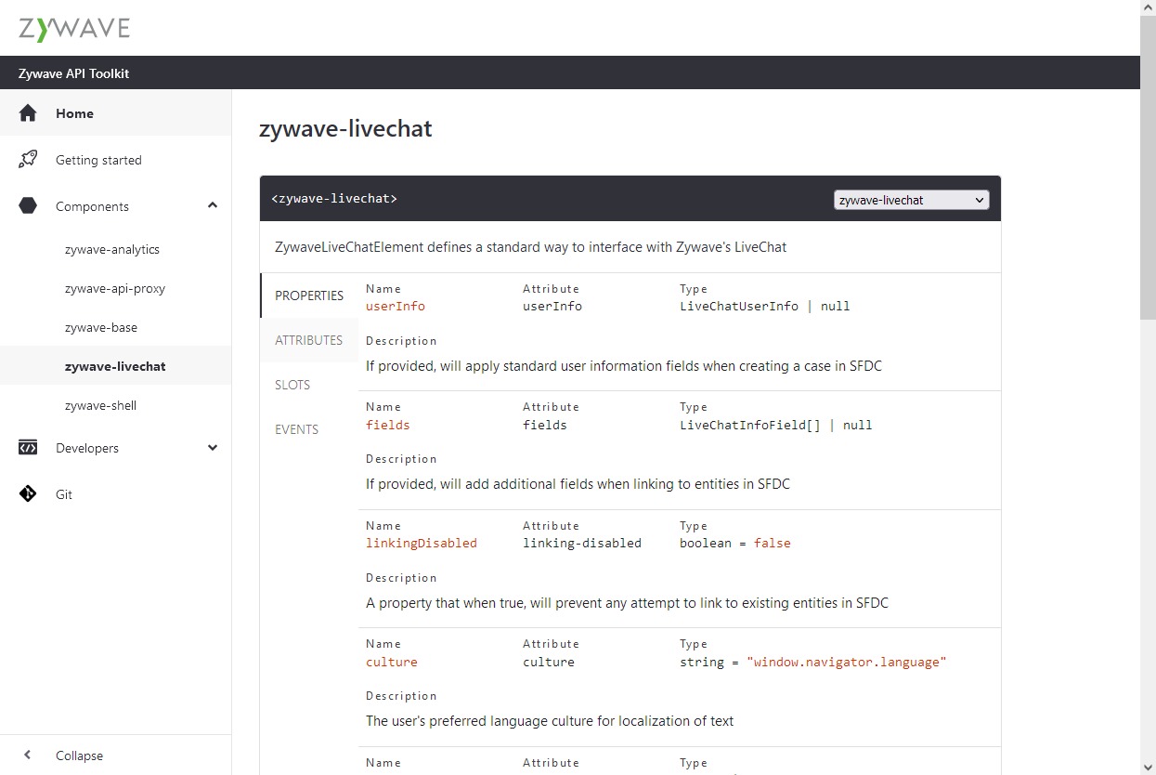The height and width of the screenshot is (775, 1156).
Task: Click the Collapse left arrow icon
Action: (28, 755)
